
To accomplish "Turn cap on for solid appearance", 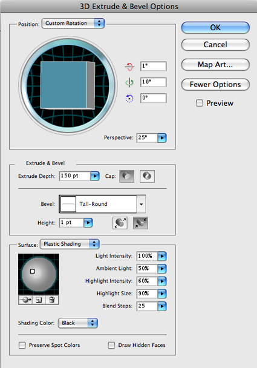I will click(x=127, y=176).
